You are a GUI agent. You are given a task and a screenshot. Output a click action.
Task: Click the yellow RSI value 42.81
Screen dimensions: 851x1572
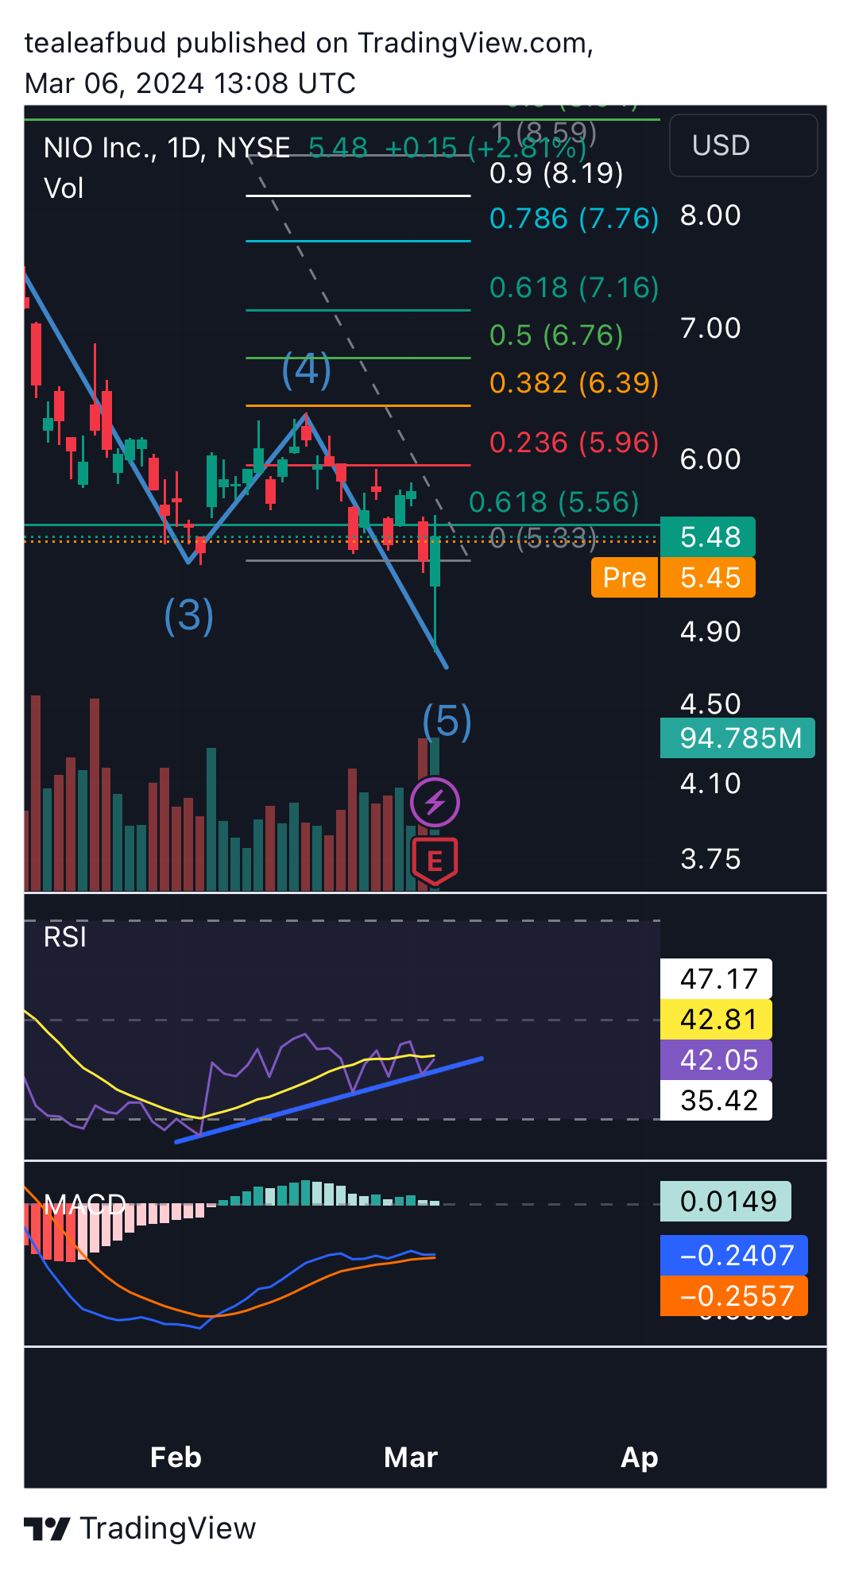click(x=716, y=1020)
